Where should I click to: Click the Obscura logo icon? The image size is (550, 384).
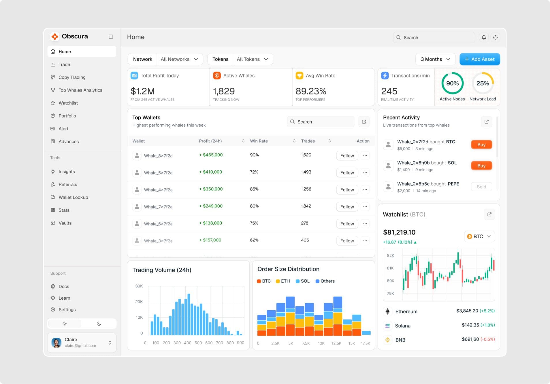click(x=55, y=37)
